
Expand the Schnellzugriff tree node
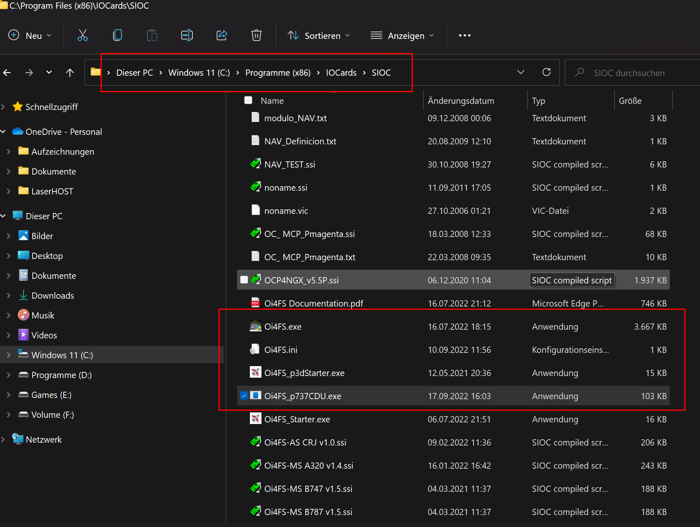(3, 107)
